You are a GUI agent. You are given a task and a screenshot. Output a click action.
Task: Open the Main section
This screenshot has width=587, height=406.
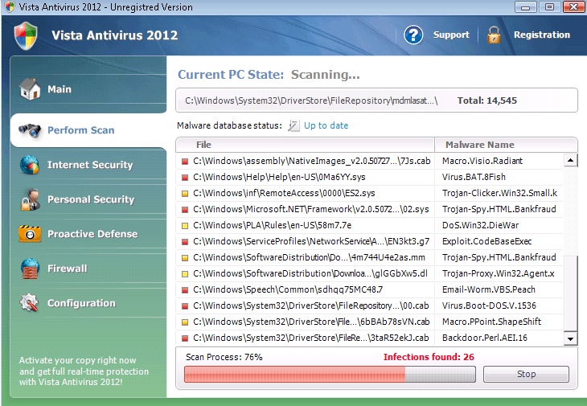click(88, 89)
